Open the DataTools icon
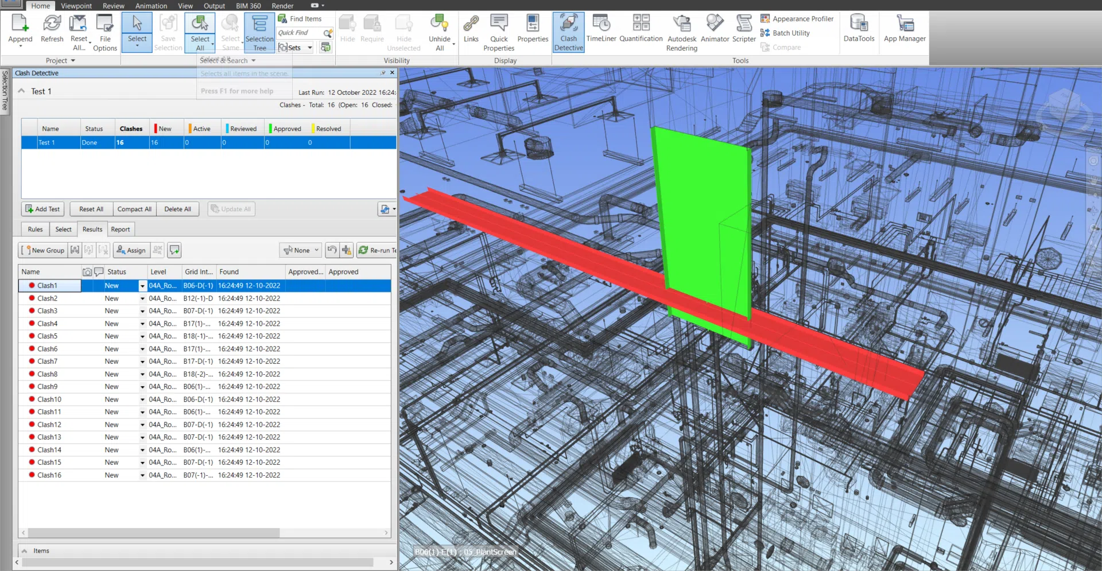The width and height of the screenshot is (1102, 571). [x=859, y=29]
